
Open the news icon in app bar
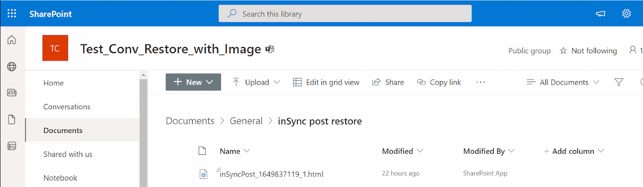point(12,93)
